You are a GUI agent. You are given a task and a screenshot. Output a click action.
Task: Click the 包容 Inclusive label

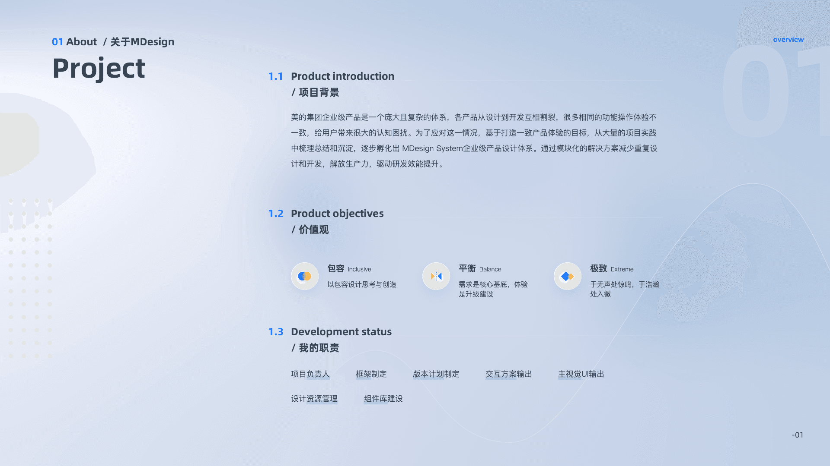click(349, 269)
